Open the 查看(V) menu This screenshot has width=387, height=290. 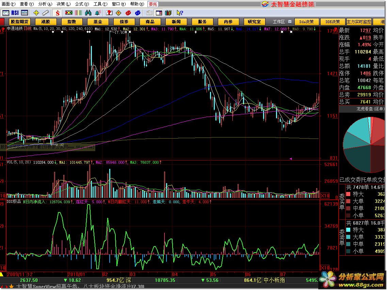(27, 4)
